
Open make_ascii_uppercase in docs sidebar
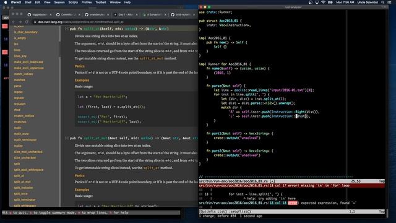click(x=29, y=68)
